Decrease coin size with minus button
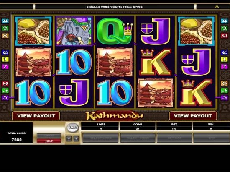 click(69, 138)
